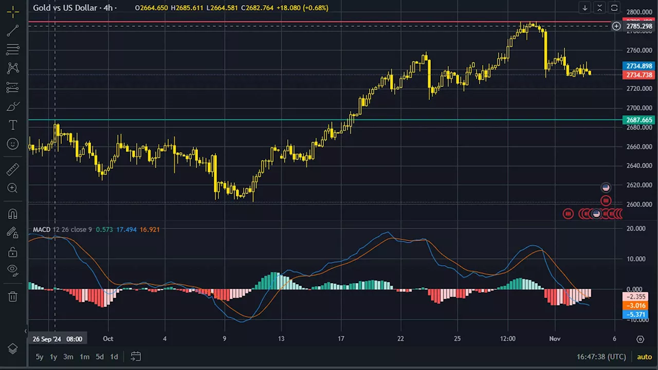The image size is (658, 370).
Task: Click the plus button at price 2785.298
Action: (616, 26)
